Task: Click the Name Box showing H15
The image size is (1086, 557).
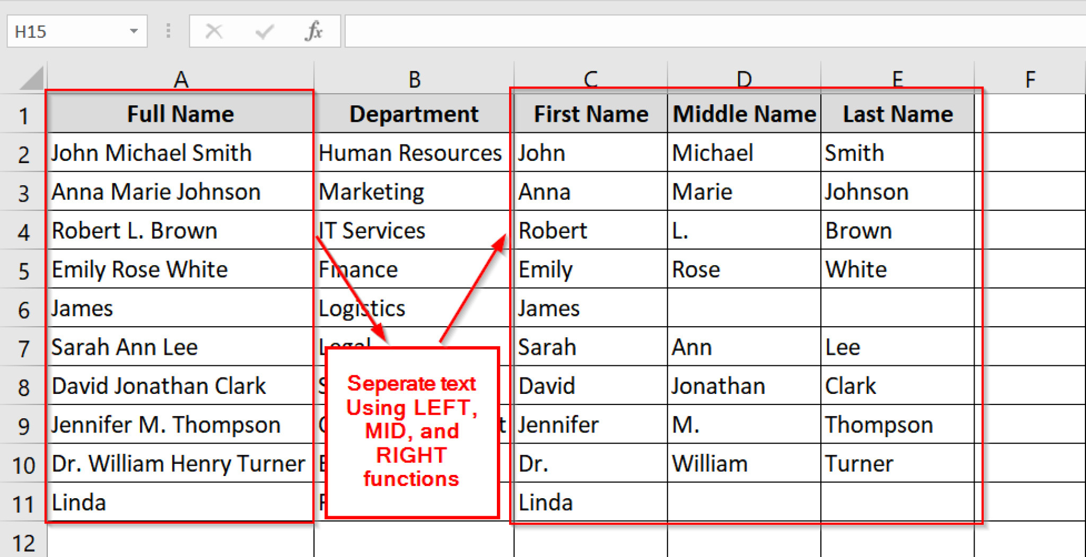Action: [x=64, y=31]
